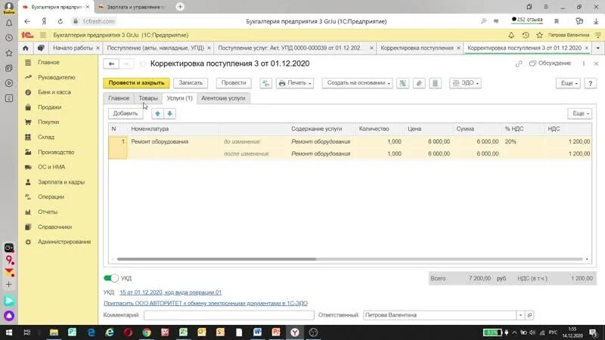This screenshot has height=340, width=605.
Task: Show debit-credit postings icon
Action: tap(265, 83)
